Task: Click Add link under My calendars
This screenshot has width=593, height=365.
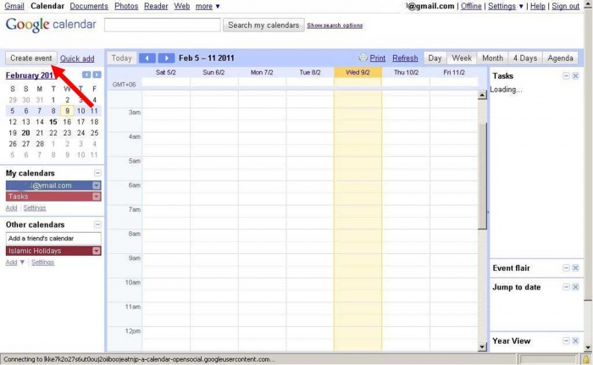Action: (11, 208)
